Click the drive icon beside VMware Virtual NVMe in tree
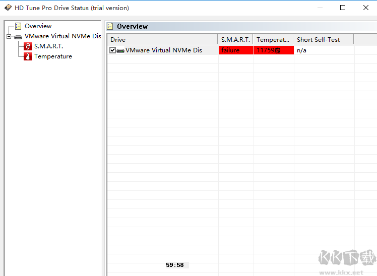The width and height of the screenshot is (377, 276). coord(18,37)
